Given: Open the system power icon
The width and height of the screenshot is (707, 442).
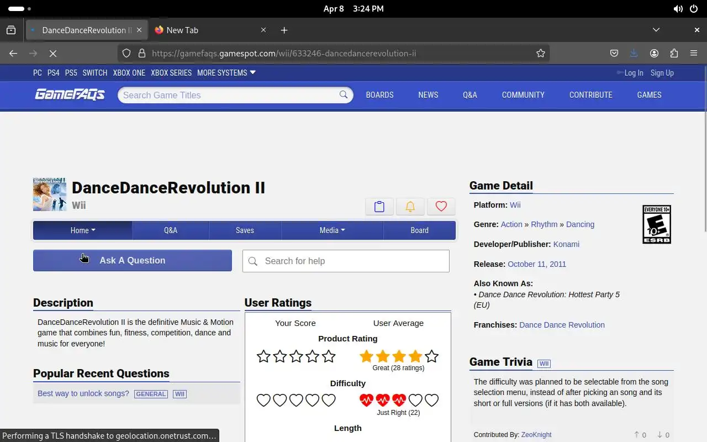Looking at the screenshot, I should point(694,9).
